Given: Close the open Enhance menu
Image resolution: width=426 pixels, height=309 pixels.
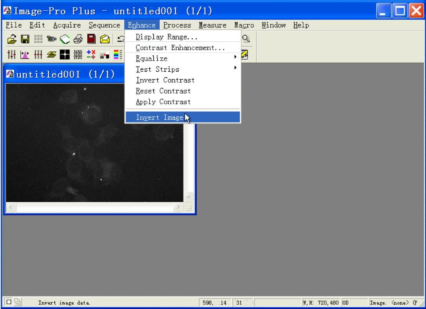Looking at the screenshot, I should point(142,25).
